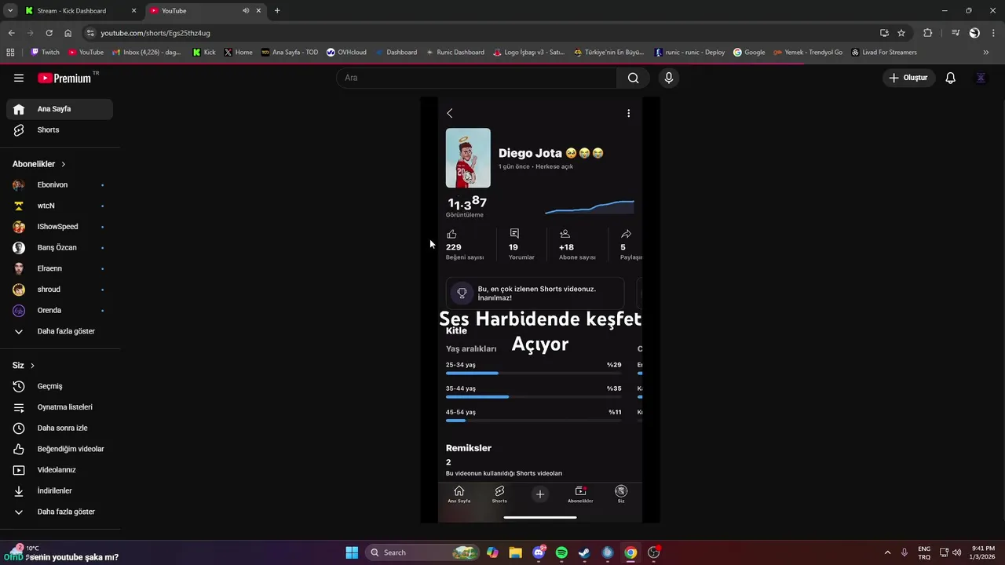Tap Ana Sayfa in the phone navigation bar
Viewport: 1005px width, 565px height.
pyautogui.click(x=459, y=494)
